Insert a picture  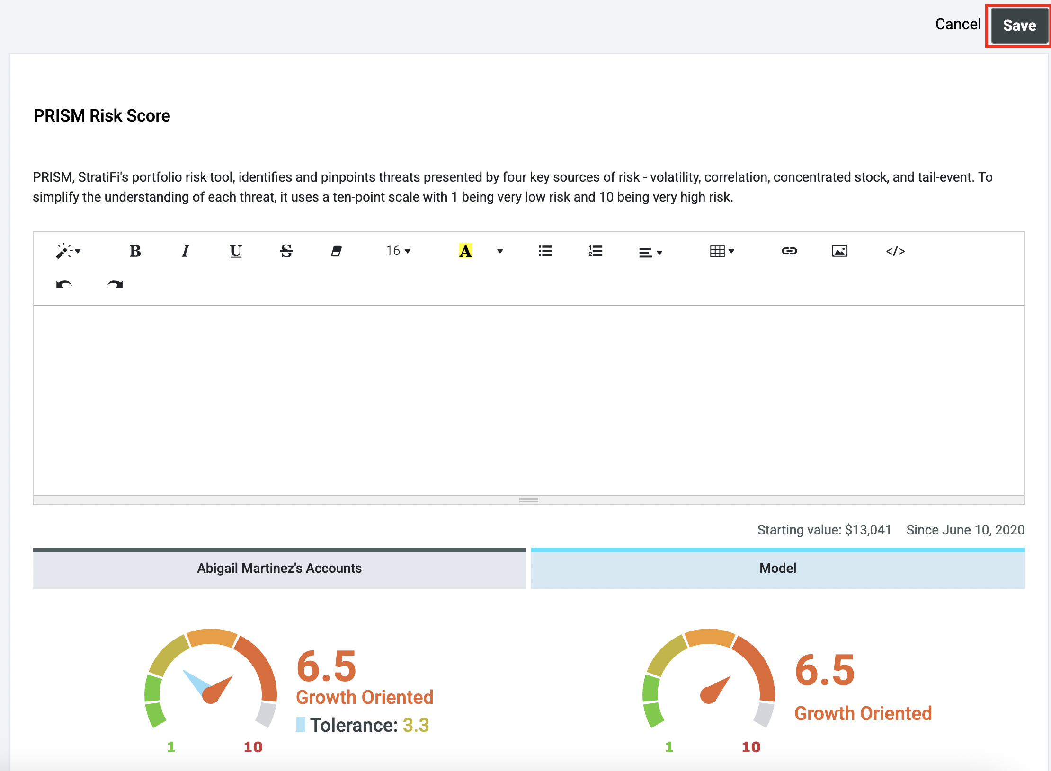tap(839, 251)
